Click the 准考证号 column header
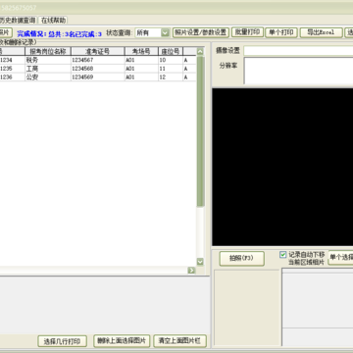Screen dimensions: 353x353 tap(98, 51)
